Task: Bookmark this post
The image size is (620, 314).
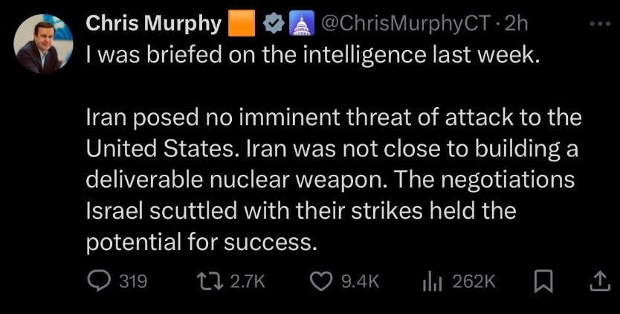Action: [544, 282]
